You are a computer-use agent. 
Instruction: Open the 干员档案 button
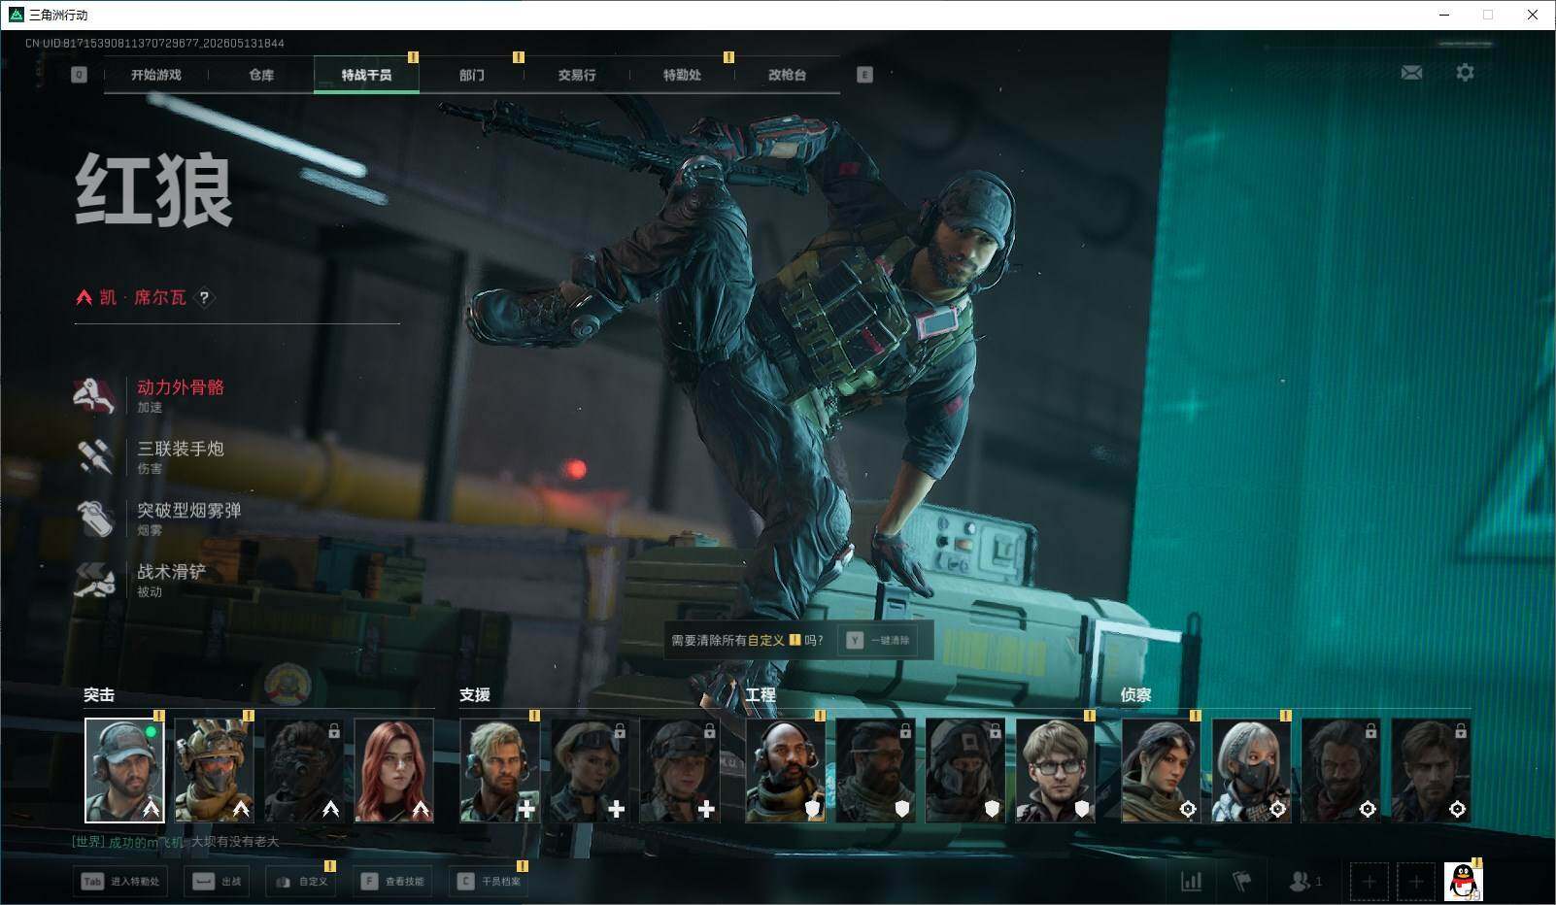point(490,882)
